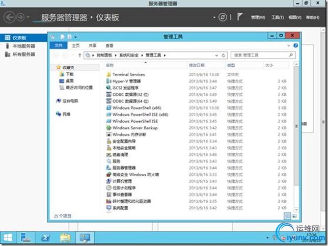
Task: Open the quick access toolbar dropdown arrow
Action: pos(76,37)
